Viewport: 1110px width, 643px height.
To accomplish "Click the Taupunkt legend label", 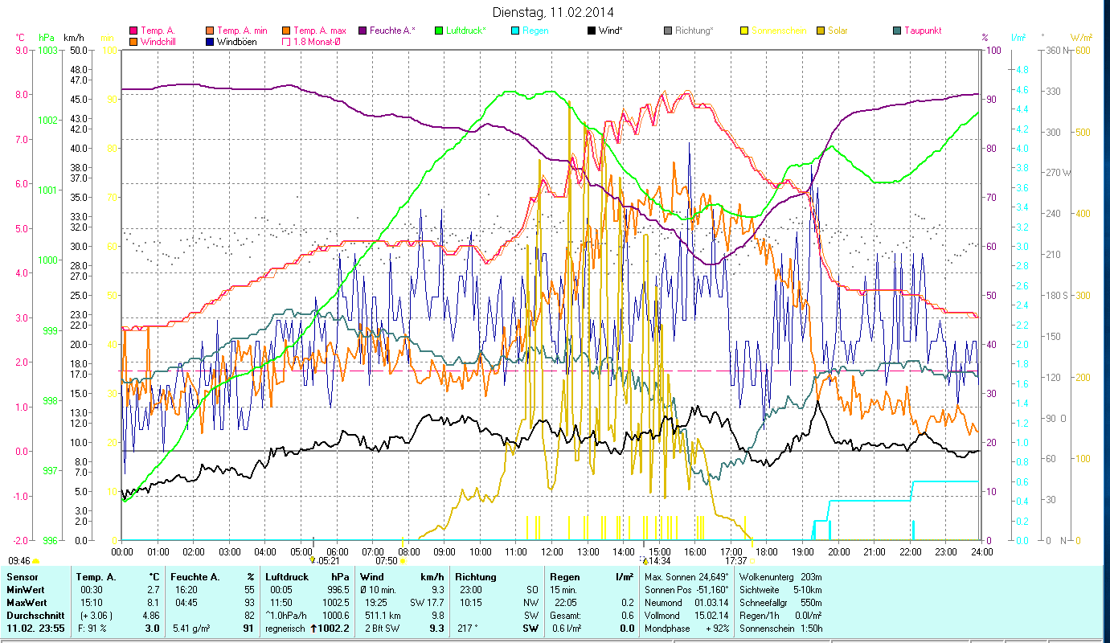I will [923, 31].
